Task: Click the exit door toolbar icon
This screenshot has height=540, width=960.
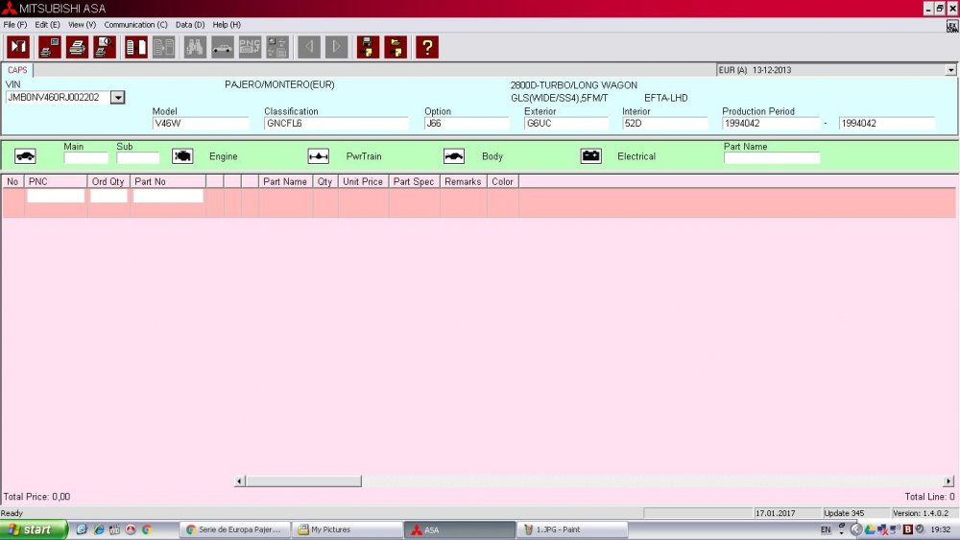Action: (x=18, y=47)
